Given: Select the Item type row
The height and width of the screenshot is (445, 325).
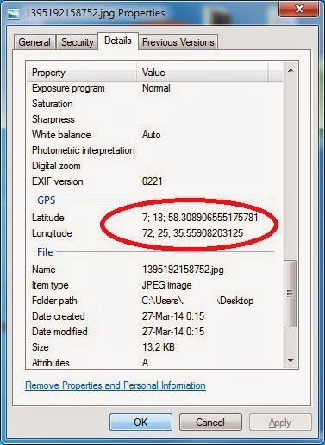Looking at the screenshot, I should point(155,285).
